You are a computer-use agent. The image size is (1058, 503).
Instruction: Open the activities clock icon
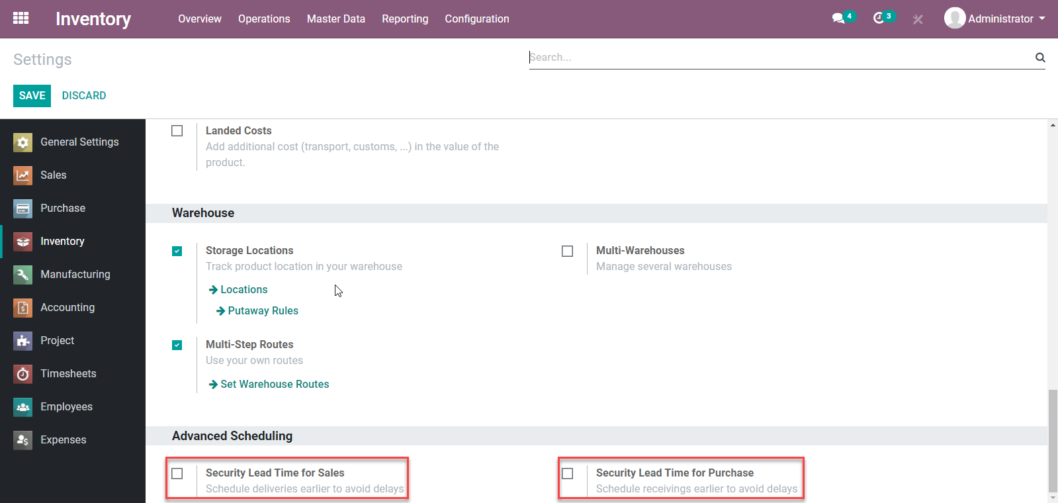(x=879, y=19)
